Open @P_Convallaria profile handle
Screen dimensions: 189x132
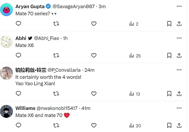tap(64, 70)
